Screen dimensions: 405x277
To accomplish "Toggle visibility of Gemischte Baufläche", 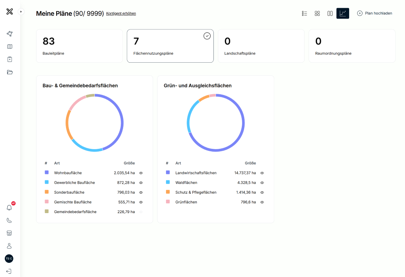I will point(141,202).
